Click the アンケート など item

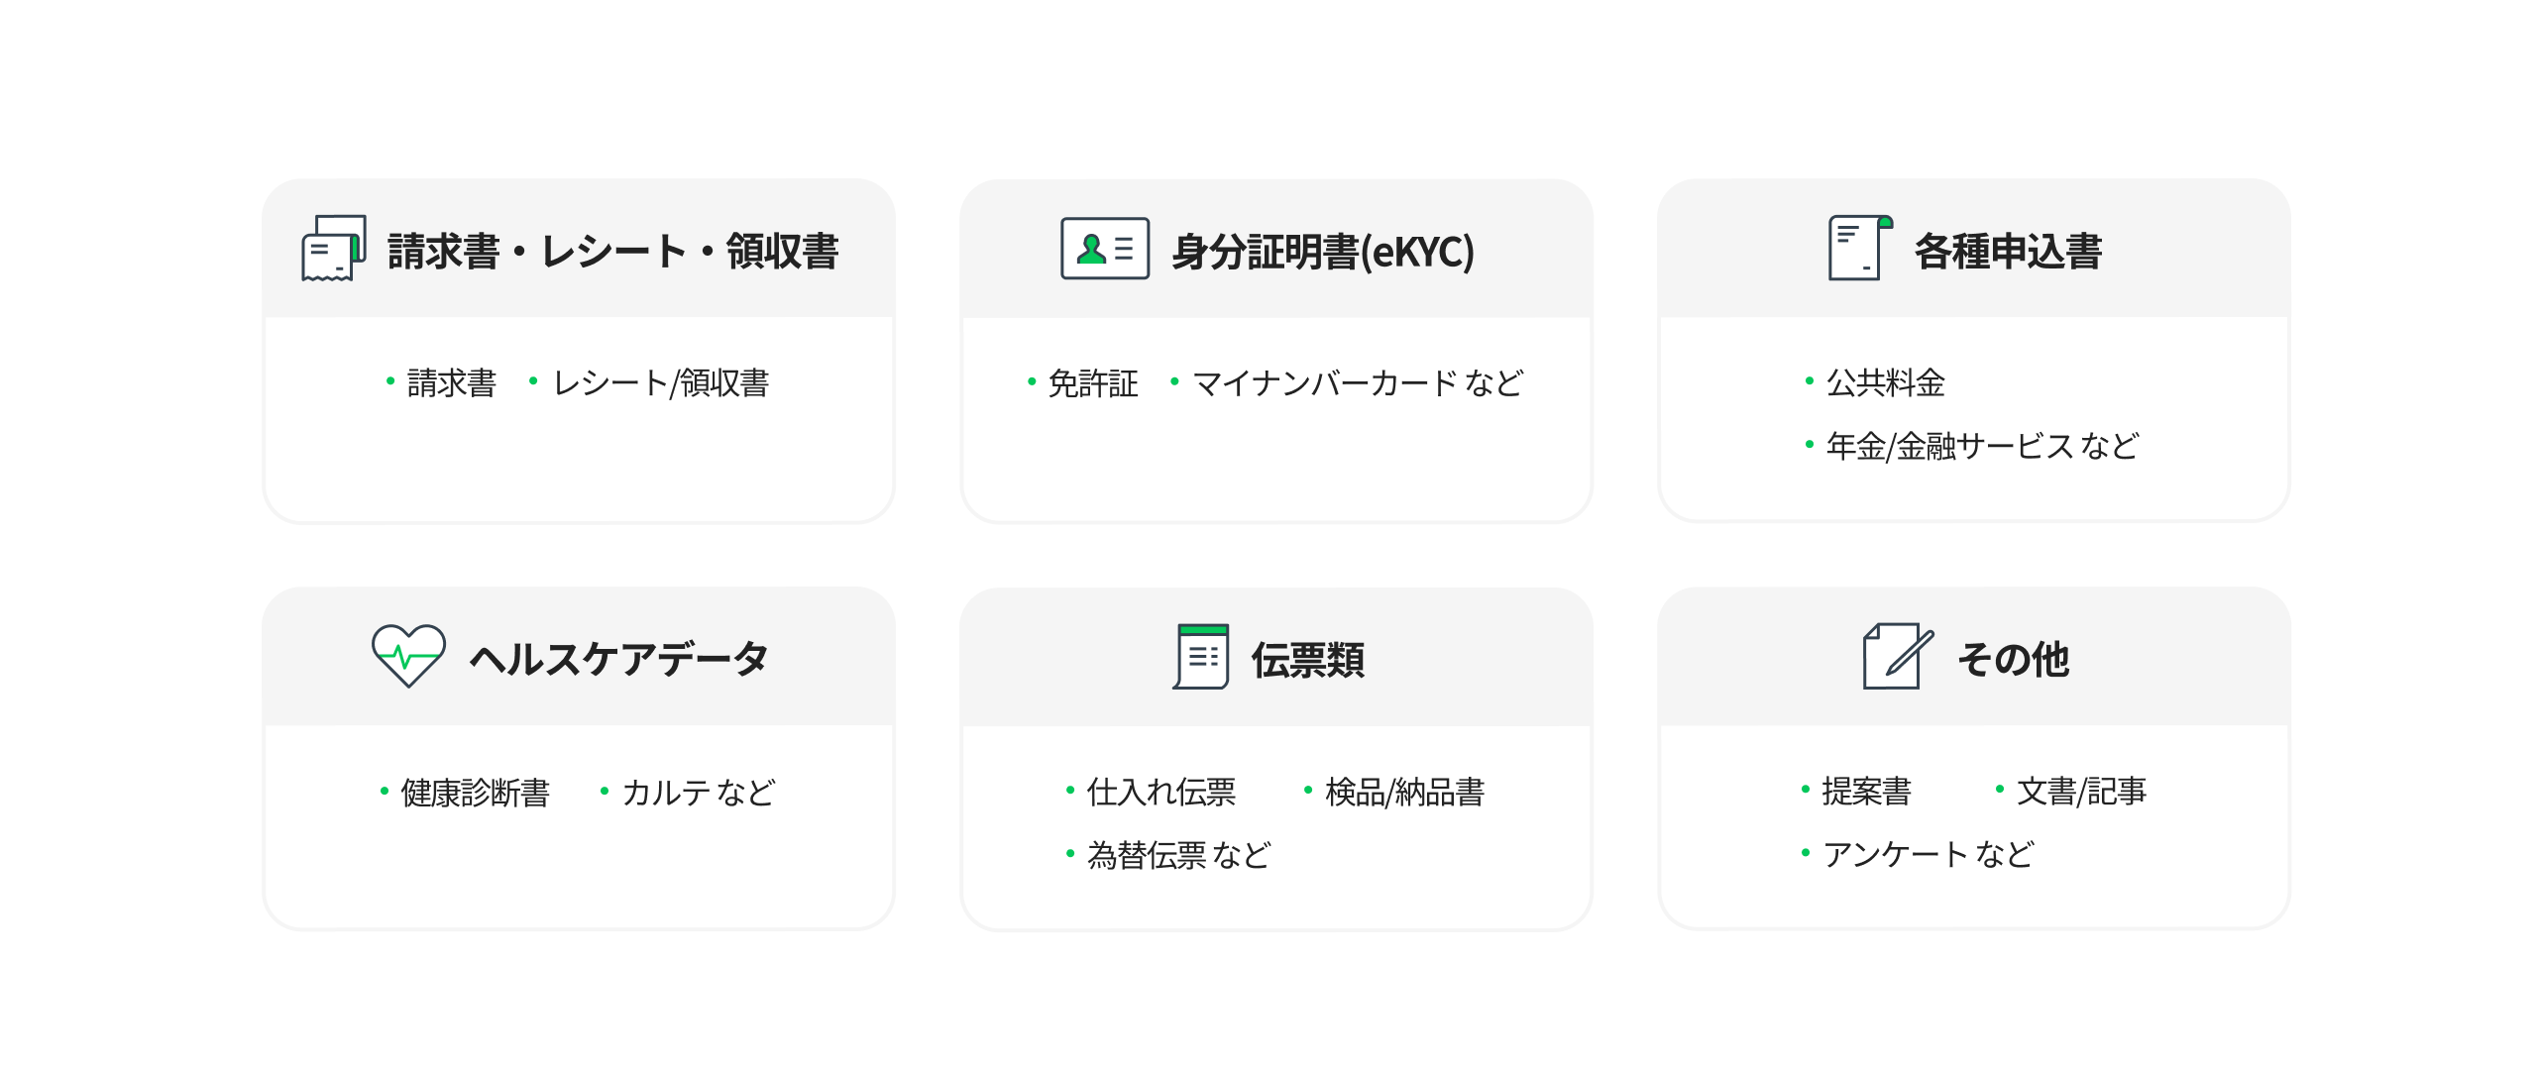(1928, 854)
